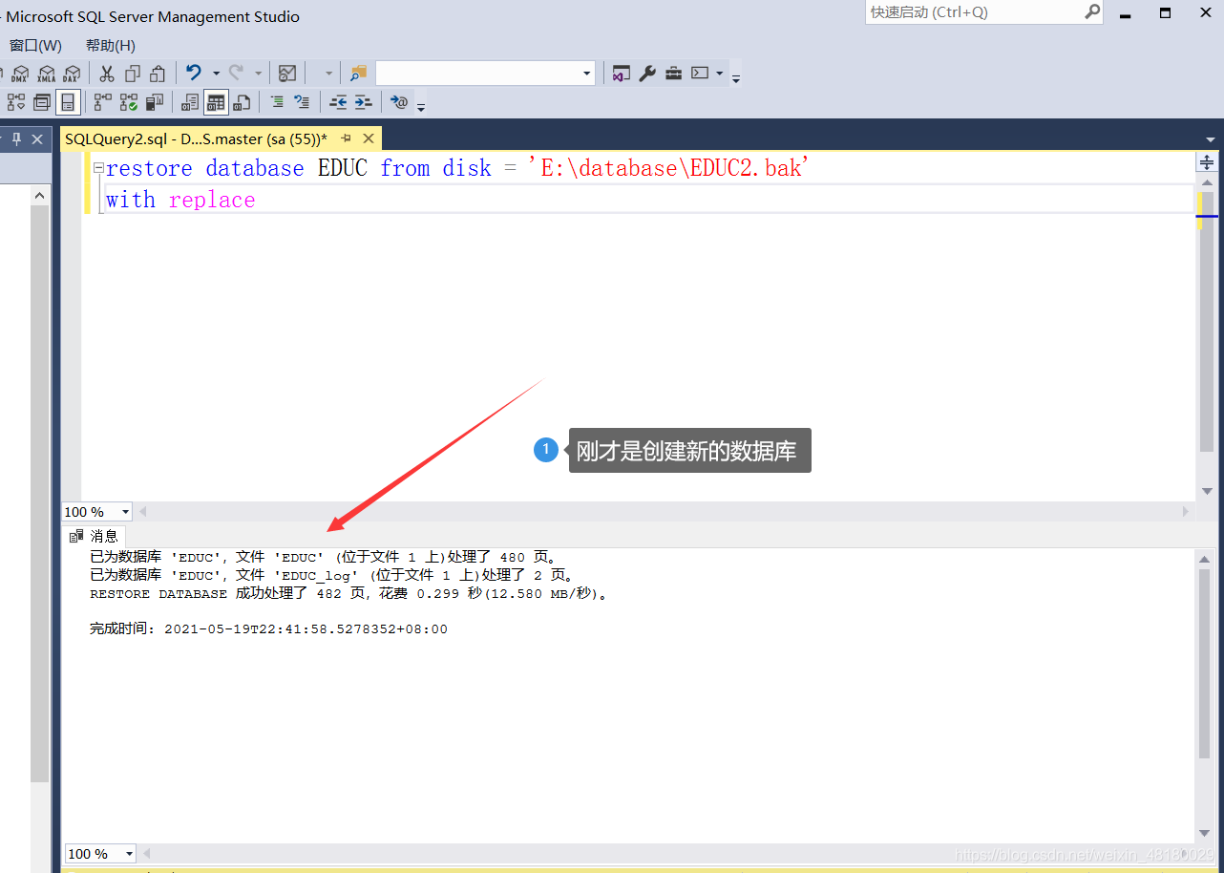
Task: Expand the dropdown beside the Command window icon
Action: coord(719,74)
